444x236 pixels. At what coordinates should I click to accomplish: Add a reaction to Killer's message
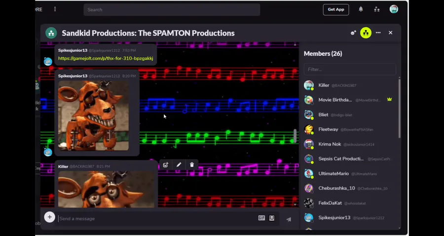(166, 165)
